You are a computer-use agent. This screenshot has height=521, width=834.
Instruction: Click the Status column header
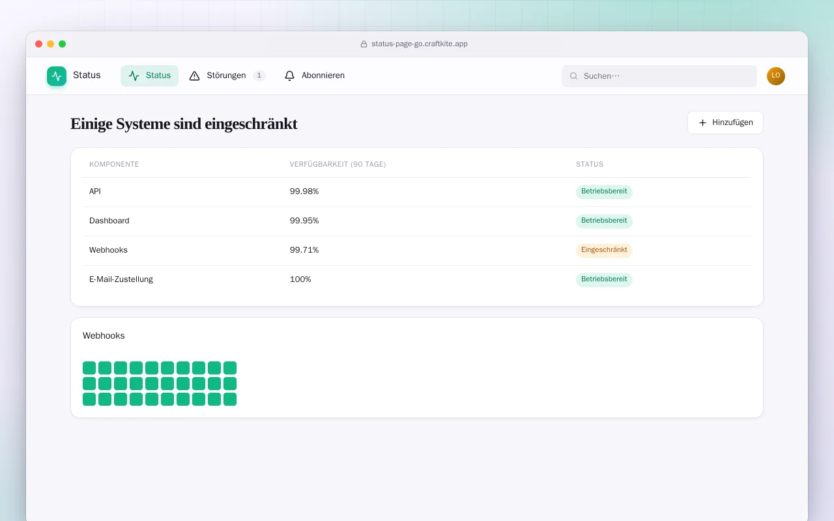pos(590,164)
